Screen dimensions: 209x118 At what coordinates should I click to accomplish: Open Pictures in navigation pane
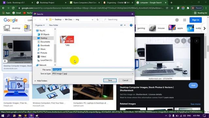[42, 53]
